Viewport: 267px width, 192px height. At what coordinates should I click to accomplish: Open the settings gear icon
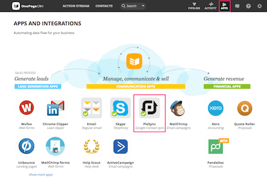pyautogui.click(x=260, y=6)
